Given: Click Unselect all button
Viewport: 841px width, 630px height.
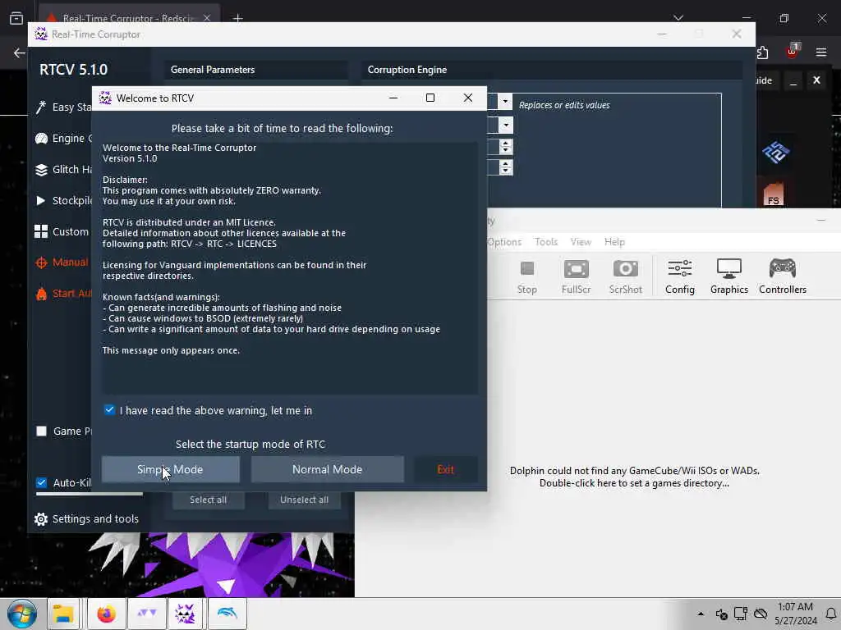Looking at the screenshot, I should [x=304, y=500].
